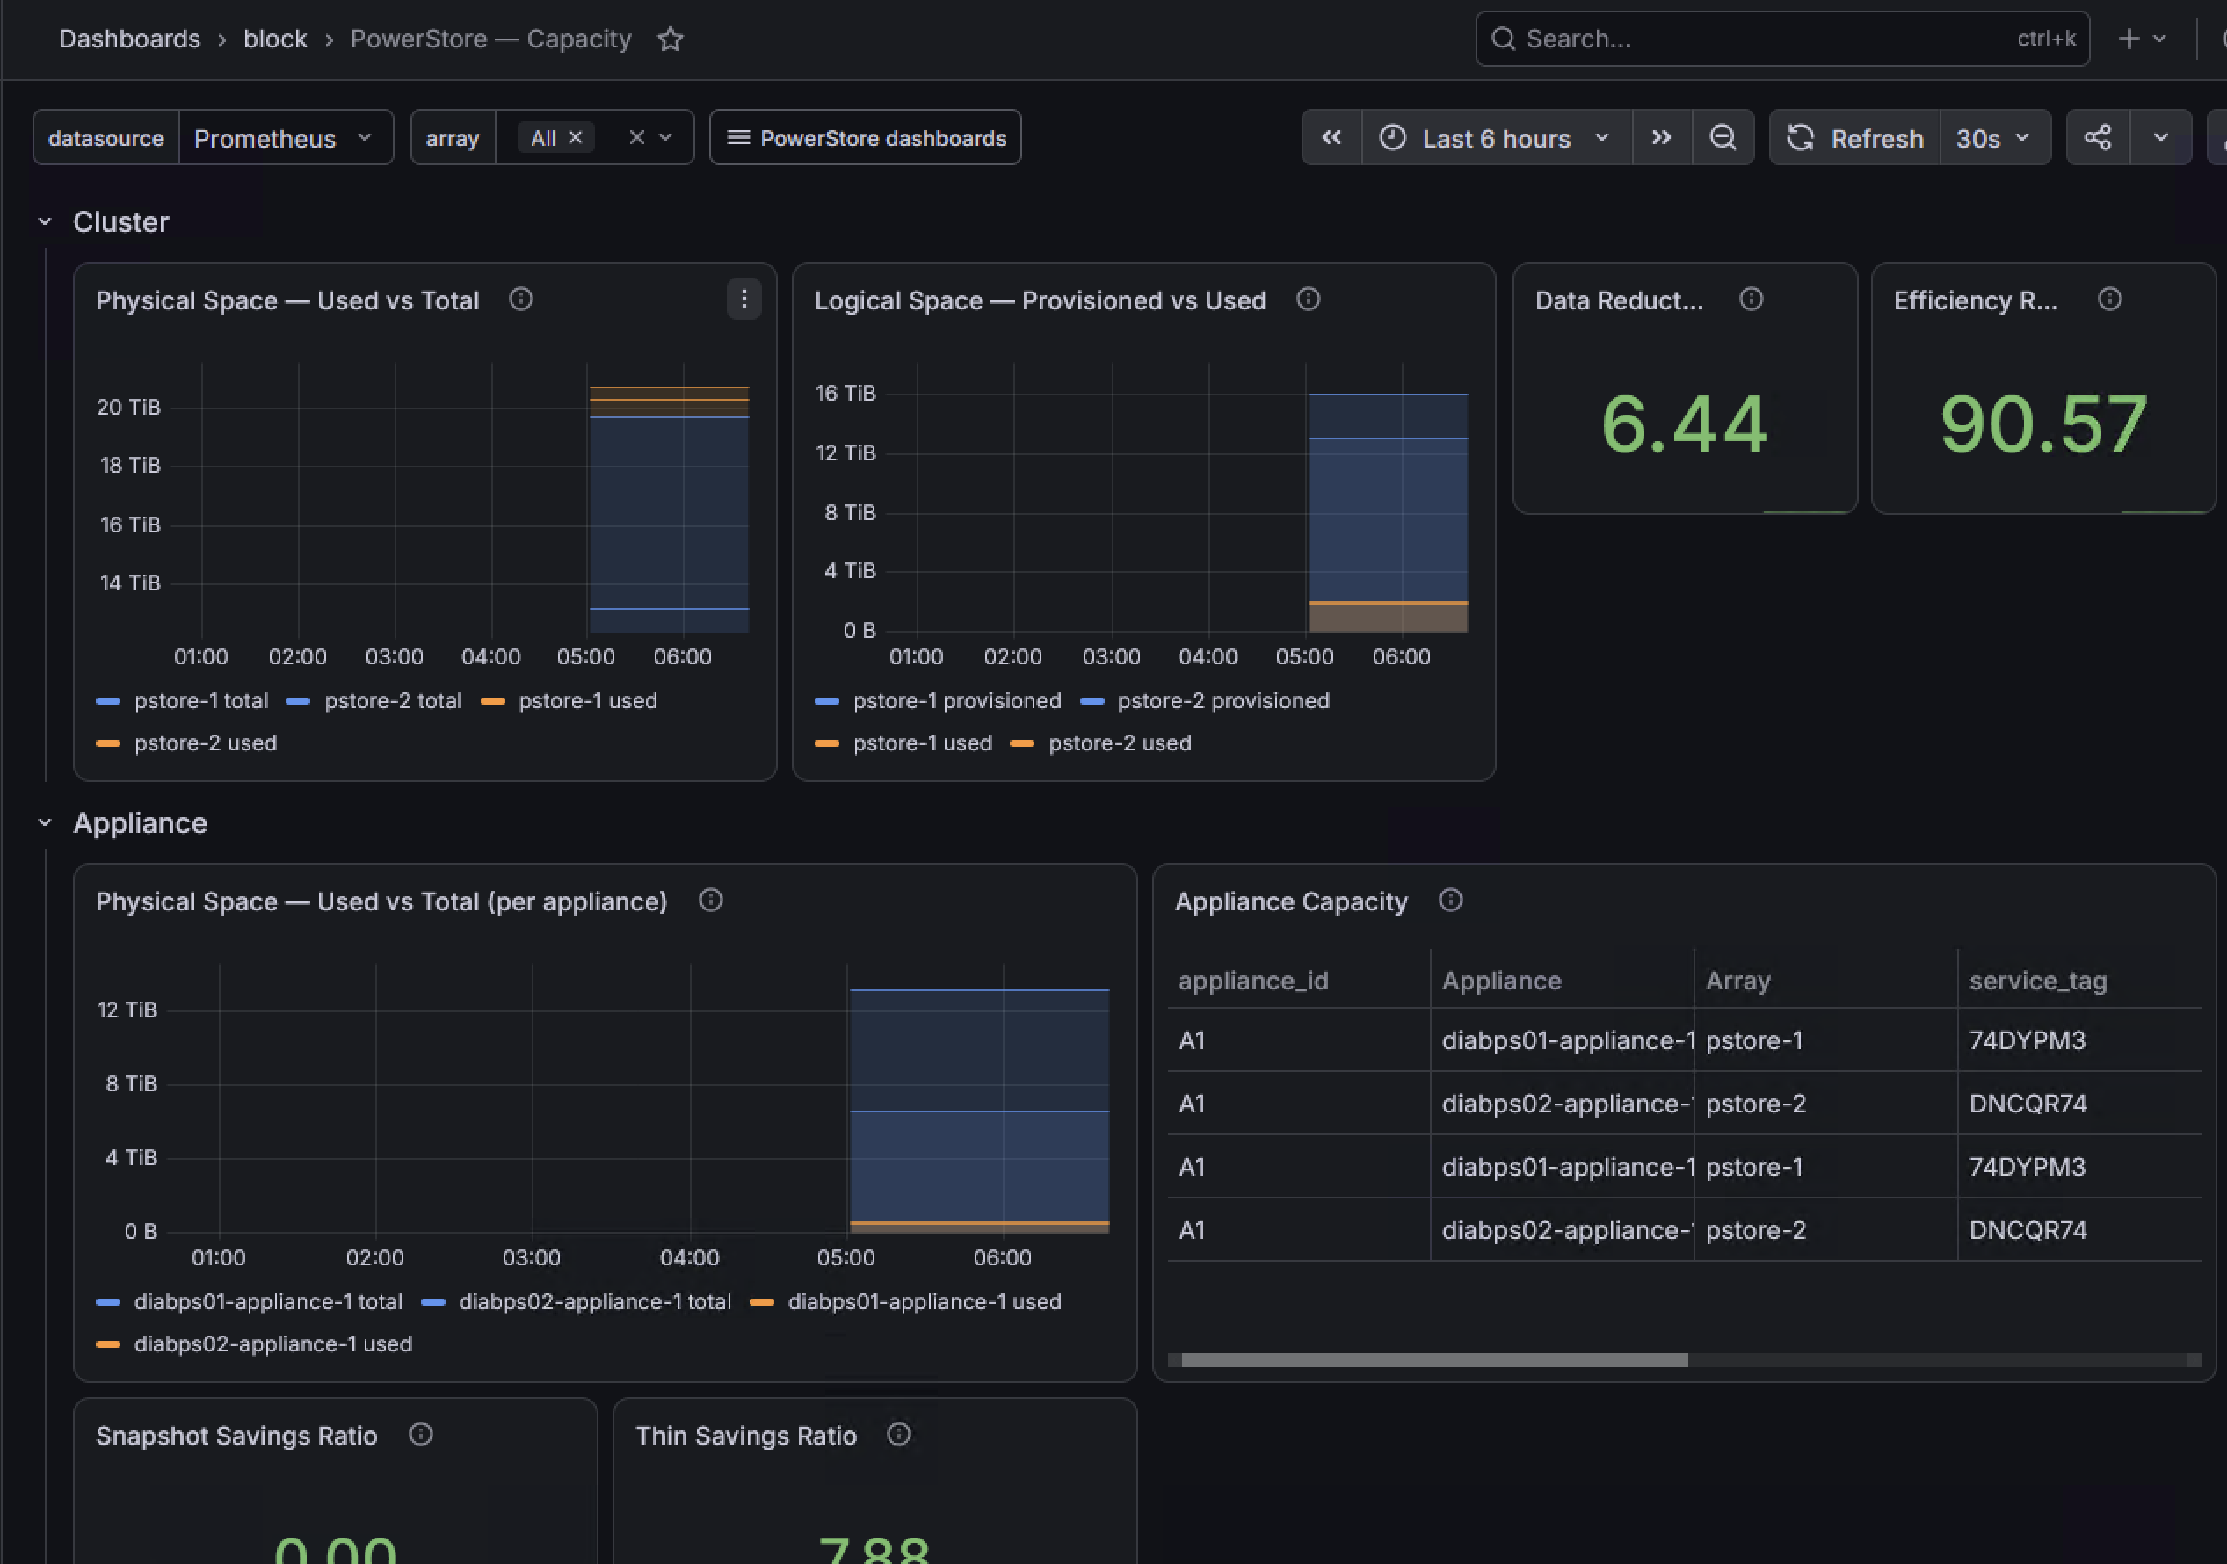Sort table by appliance_id column
The width and height of the screenshot is (2227, 1564).
point(1253,981)
